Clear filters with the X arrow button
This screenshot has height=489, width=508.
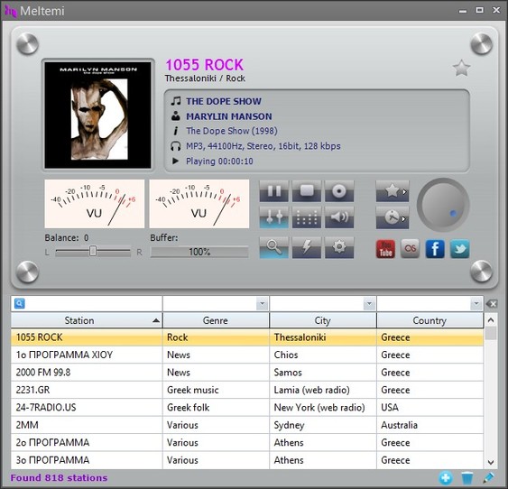(492, 304)
